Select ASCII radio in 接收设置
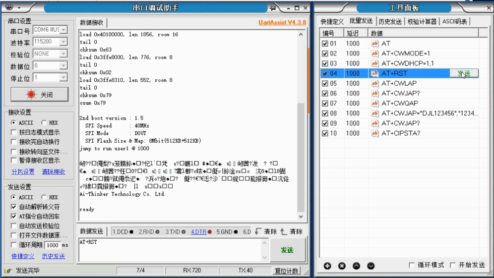This screenshot has height=278, width=494. point(13,122)
